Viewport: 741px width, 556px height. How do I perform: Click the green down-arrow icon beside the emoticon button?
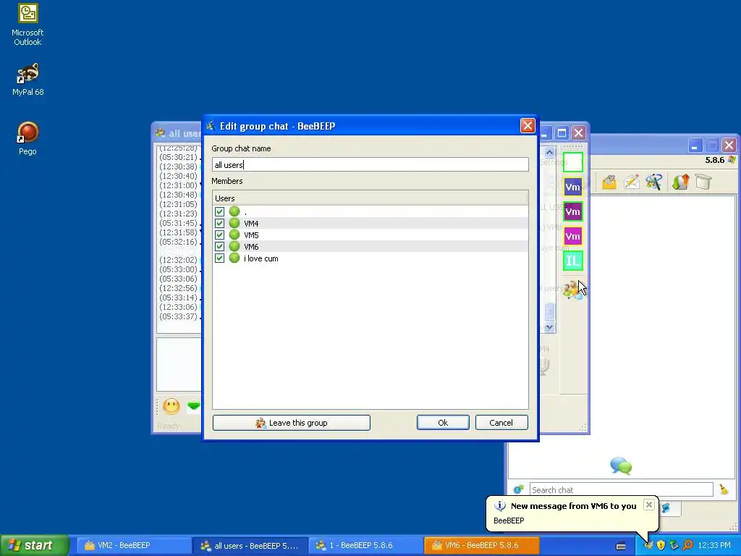(194, 405)
